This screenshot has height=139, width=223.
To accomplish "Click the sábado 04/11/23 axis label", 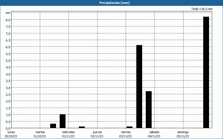I will tap(154, 134).
